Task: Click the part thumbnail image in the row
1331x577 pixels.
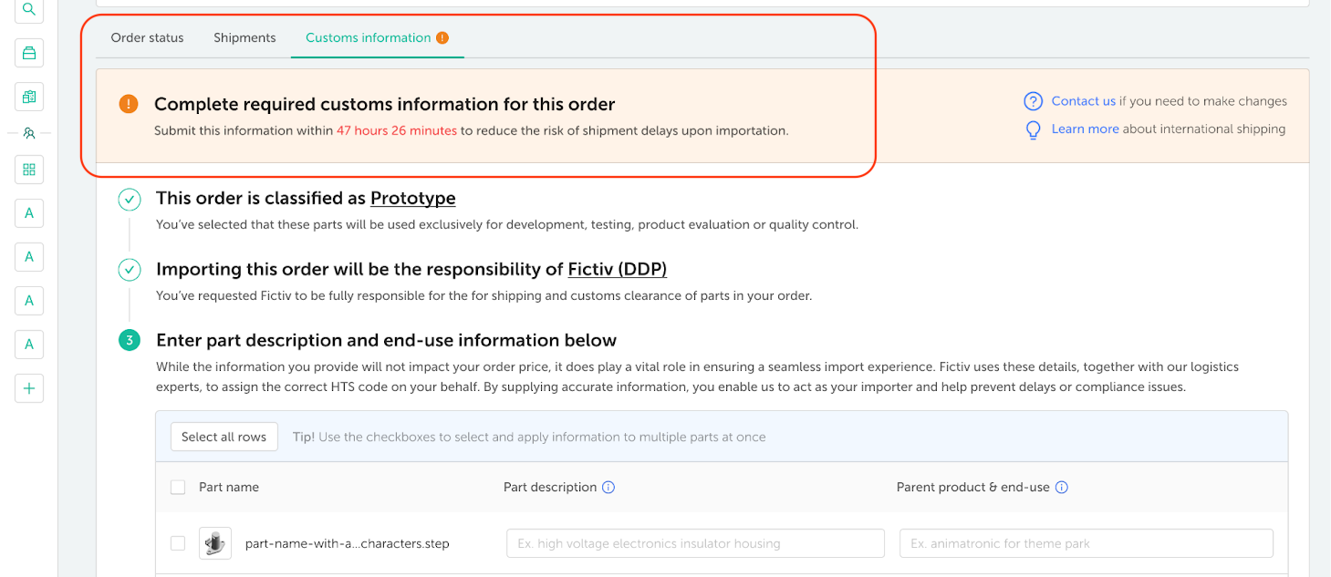Action: click(215, 543)
